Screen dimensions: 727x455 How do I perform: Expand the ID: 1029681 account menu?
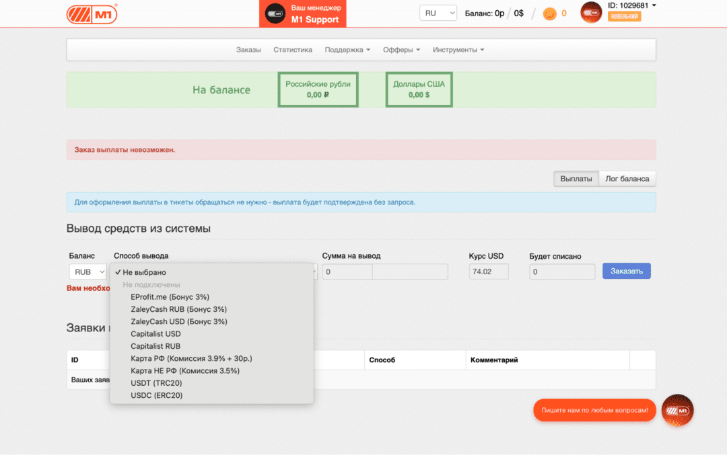click(x=632, y=5)
